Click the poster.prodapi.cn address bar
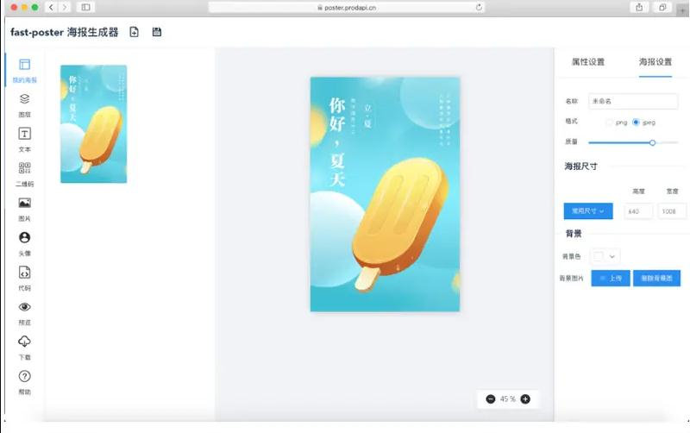The height and width of the screenshot is (433, 690). (347, 7)
